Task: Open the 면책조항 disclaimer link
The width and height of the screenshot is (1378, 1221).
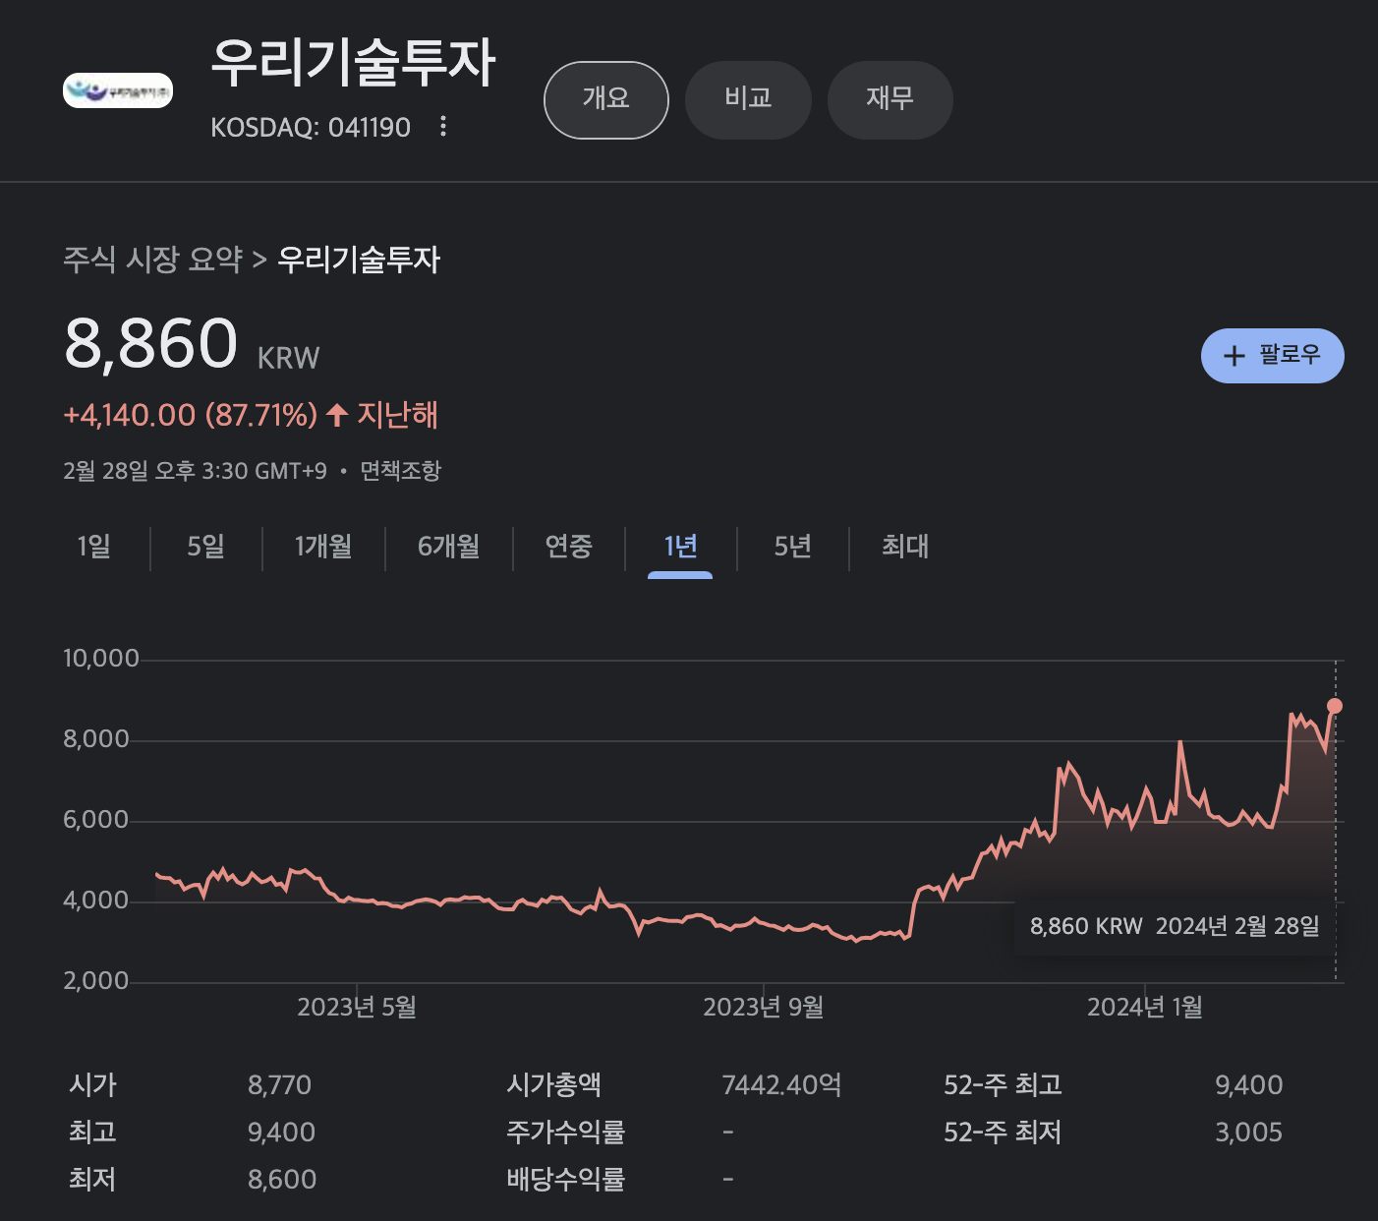Action: pos(401,471)
